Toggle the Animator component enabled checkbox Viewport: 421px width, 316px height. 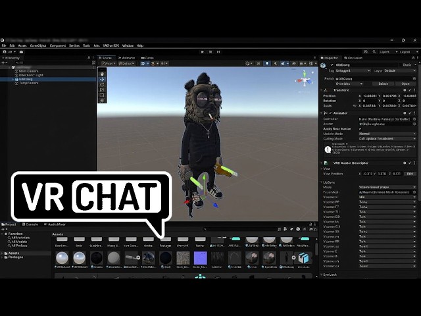coord(330,113)
